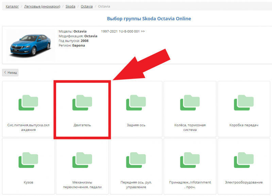Screen dimensions: 272x196
Task: Select the Электрооборудование group label
Action: click(x=244, y=182)
